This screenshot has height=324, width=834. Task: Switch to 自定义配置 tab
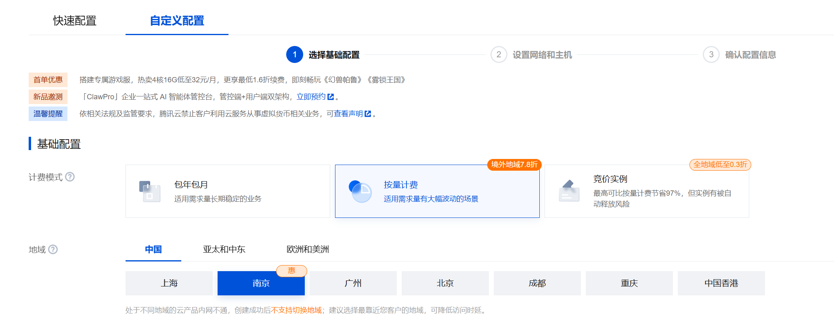[177, 21]
